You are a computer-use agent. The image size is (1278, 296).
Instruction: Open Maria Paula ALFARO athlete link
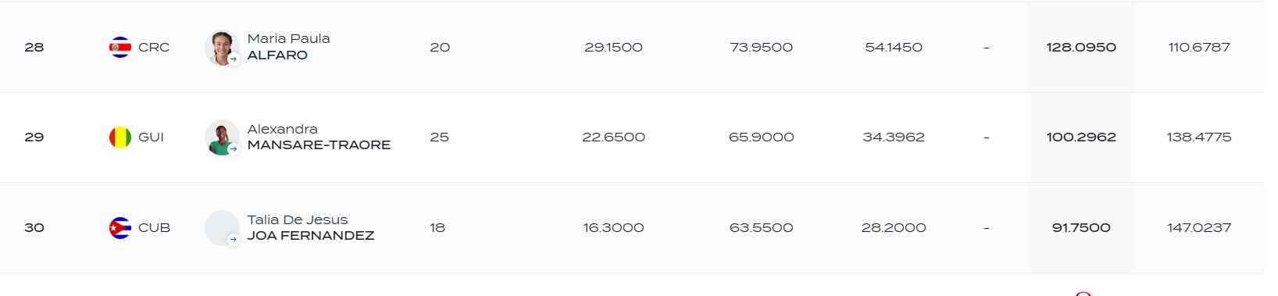click(288, 47)
